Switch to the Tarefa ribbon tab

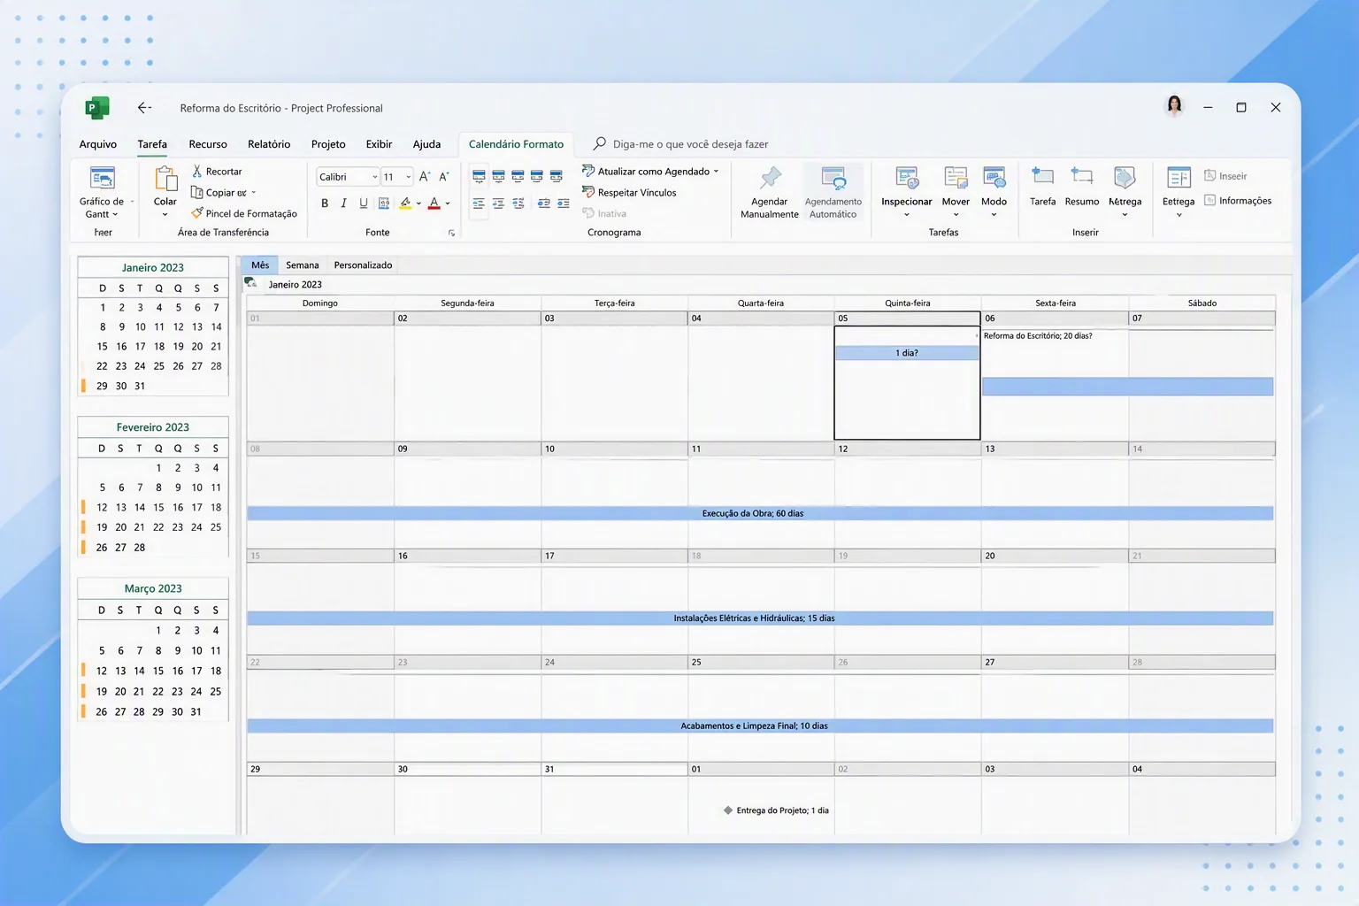pyautogui.click(x=152, y=144)
